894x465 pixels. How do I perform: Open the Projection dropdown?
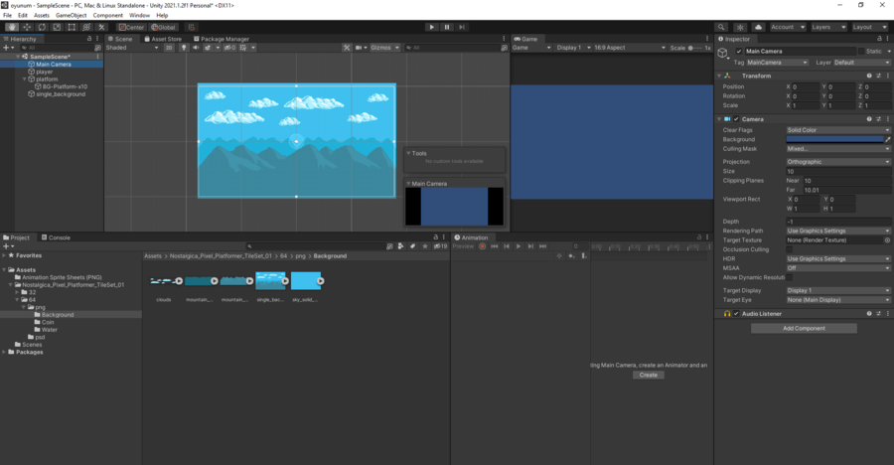837,162
